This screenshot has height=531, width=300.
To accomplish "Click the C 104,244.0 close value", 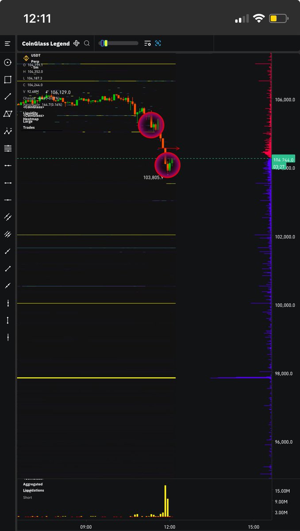I will click(33, 85).
